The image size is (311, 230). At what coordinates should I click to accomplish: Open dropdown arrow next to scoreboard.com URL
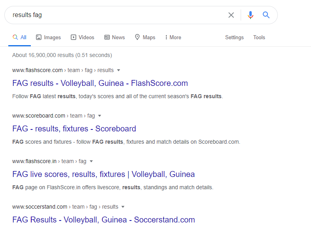[x=100, y=116]
